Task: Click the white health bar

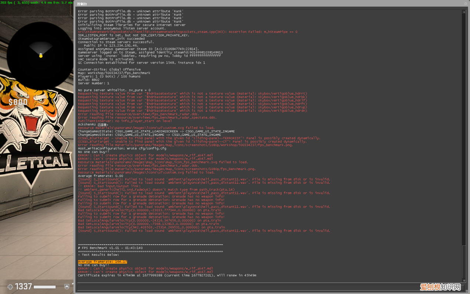Action: click(45, 287)
